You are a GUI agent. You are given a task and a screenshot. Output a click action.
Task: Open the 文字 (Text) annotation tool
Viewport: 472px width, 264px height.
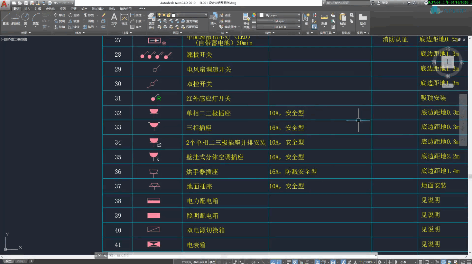coord(114,19)
